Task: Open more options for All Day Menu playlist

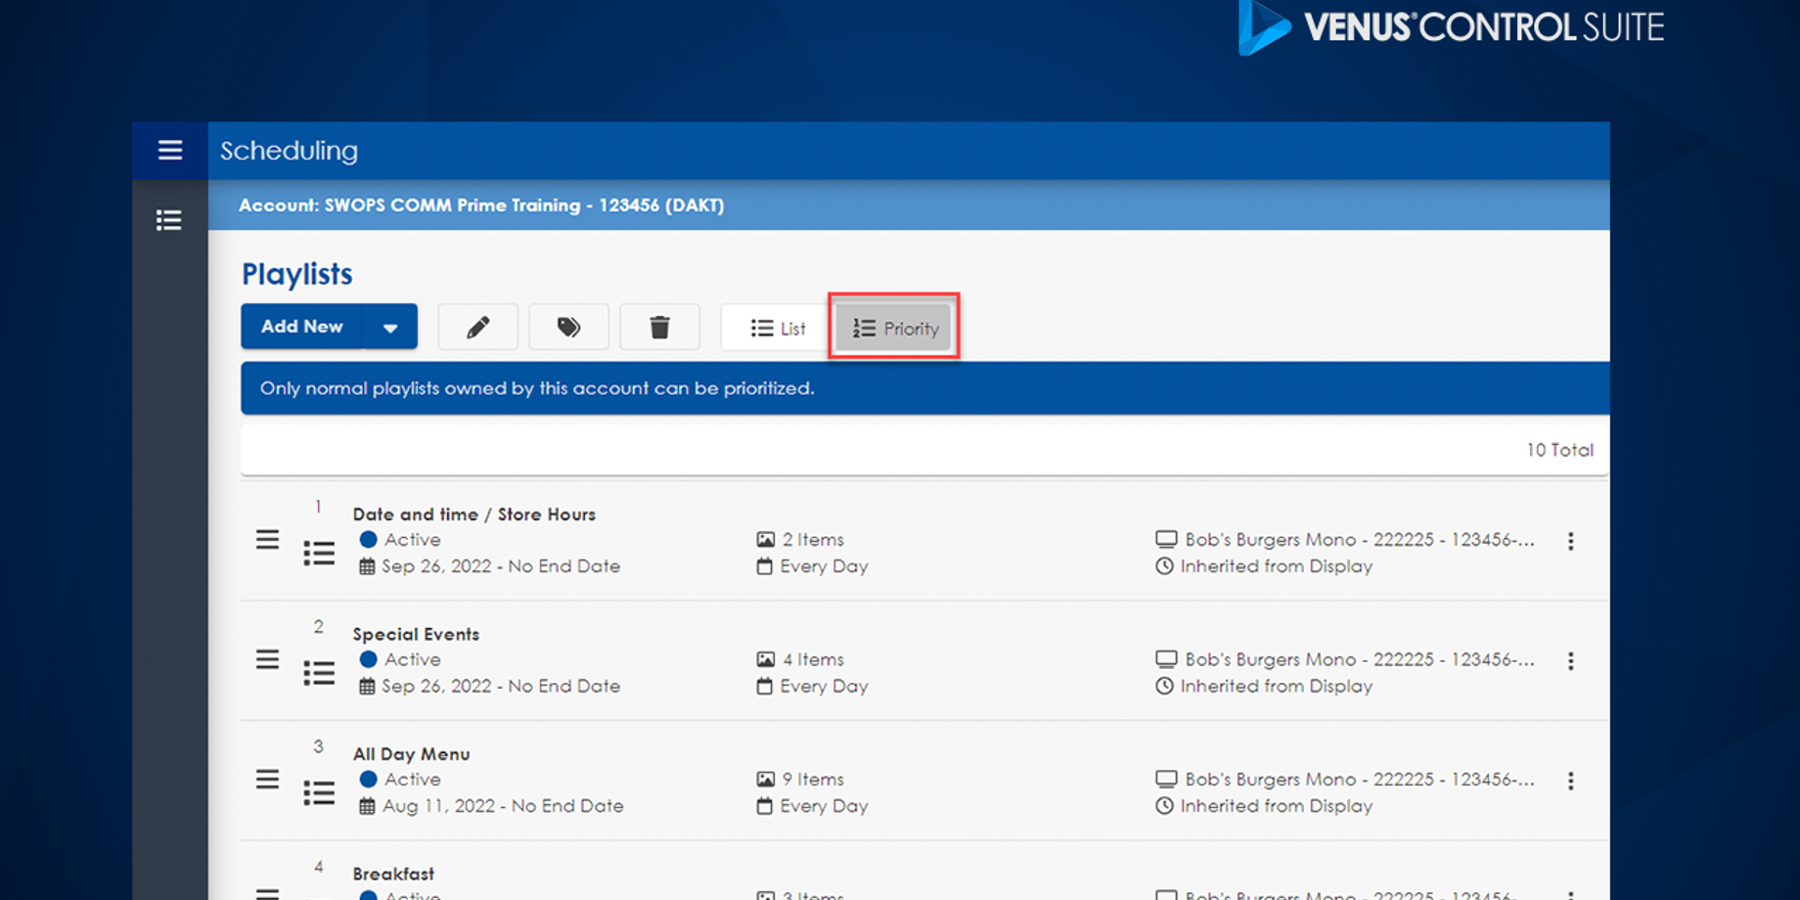Action: coord(1570,782)
